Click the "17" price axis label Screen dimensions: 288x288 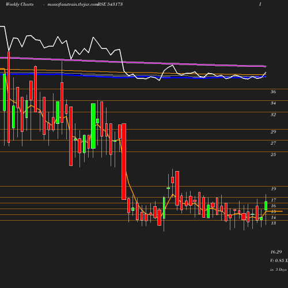274,200
